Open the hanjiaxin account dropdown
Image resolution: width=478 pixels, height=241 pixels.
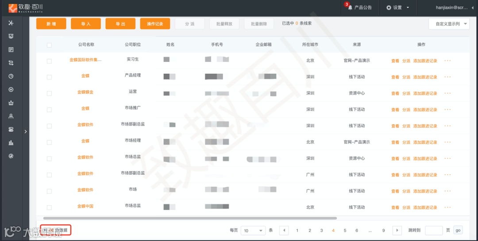(x=455, y=8)
